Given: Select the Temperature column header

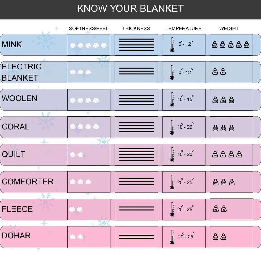Looking at the screenshot, I should coord(184,28).
